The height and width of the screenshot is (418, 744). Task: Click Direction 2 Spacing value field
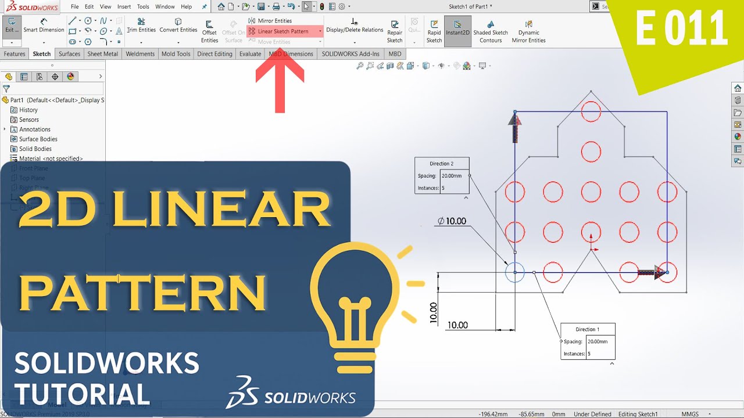coord(454,175)
